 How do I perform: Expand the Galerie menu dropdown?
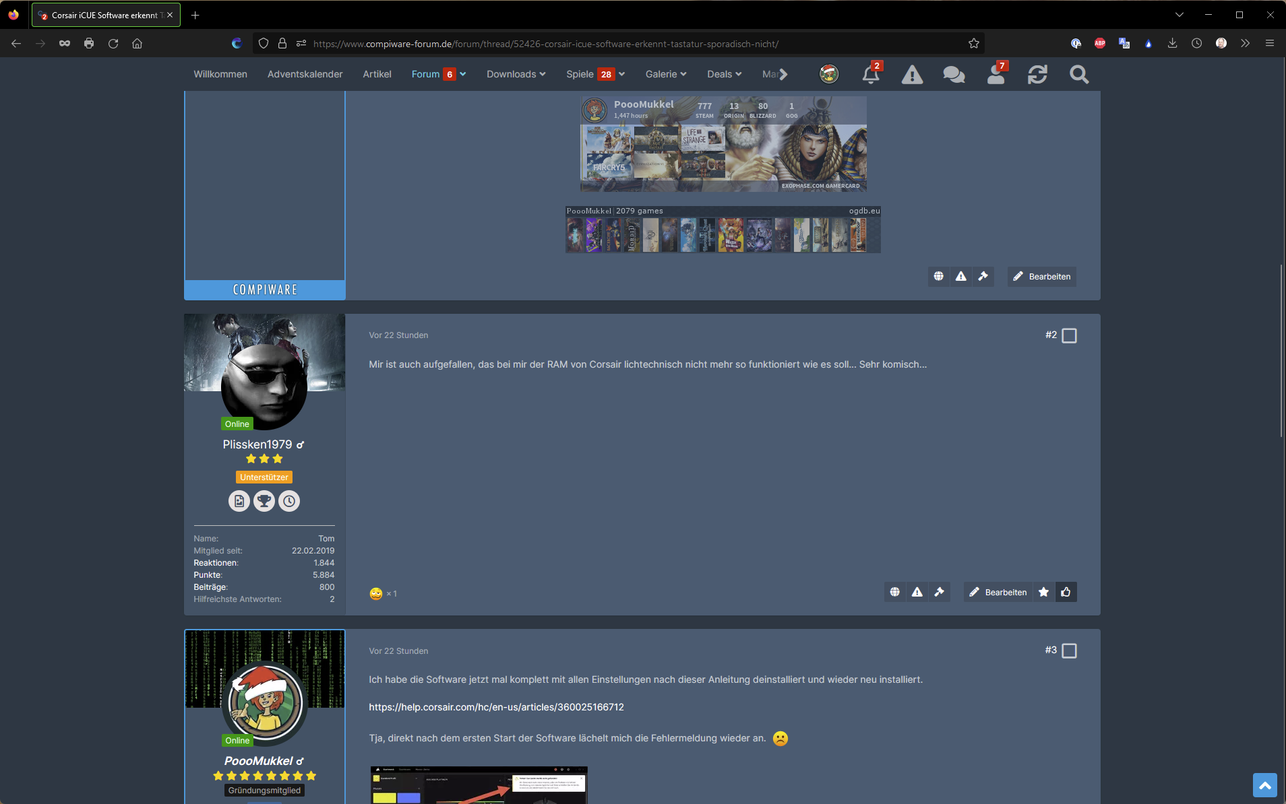coord(683,74)
